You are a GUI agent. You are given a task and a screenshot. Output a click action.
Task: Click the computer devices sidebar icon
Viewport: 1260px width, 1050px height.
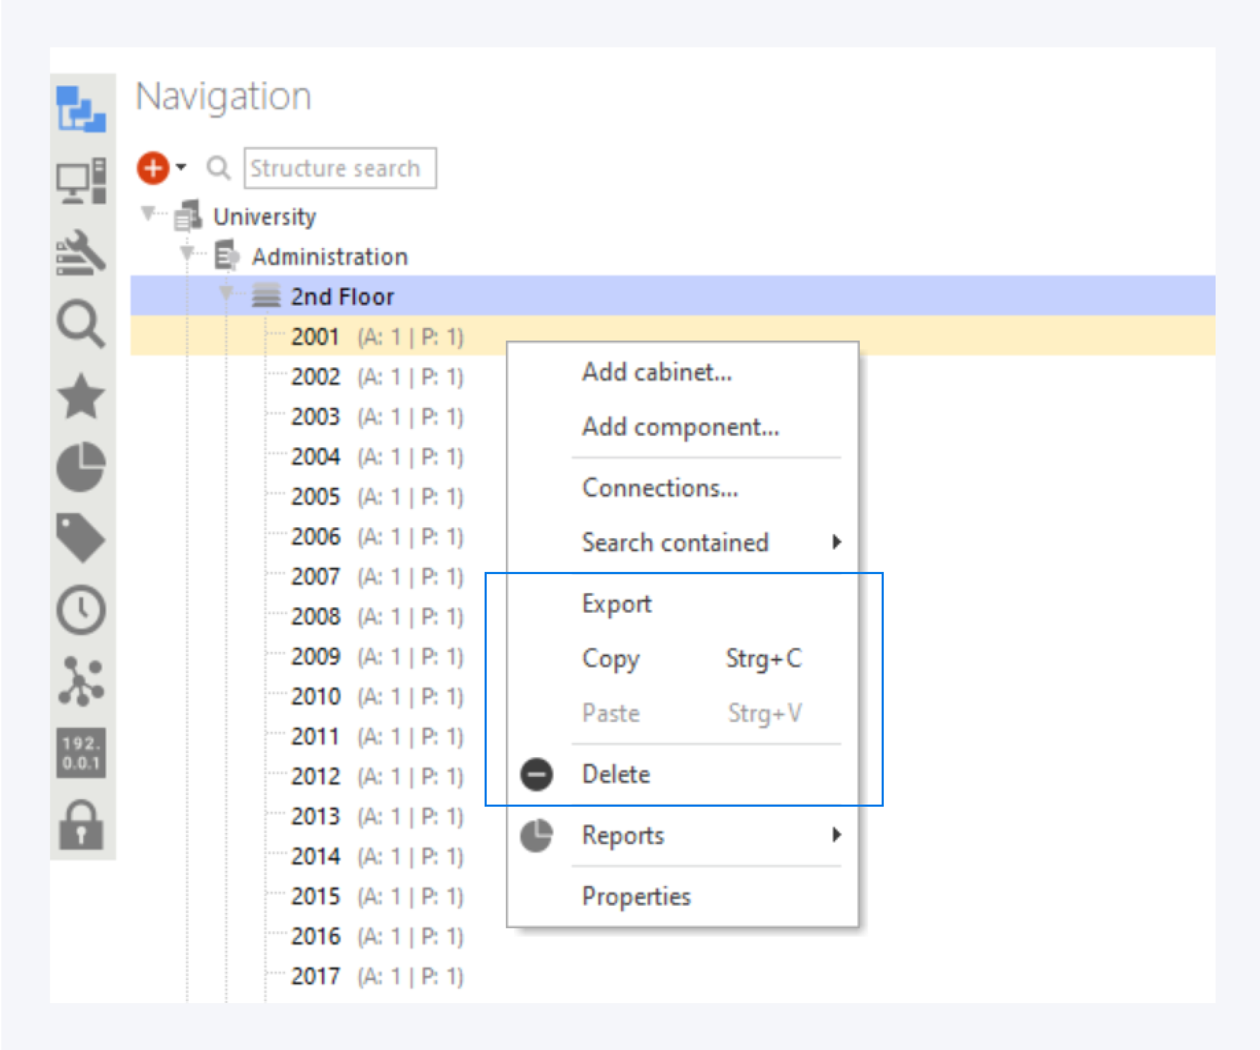point(81,181)
